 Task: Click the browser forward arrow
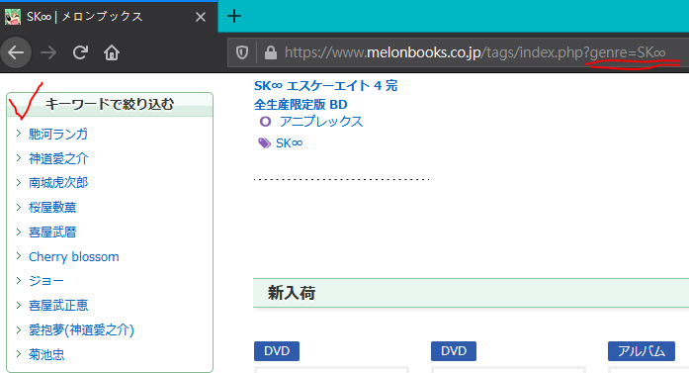48,52
